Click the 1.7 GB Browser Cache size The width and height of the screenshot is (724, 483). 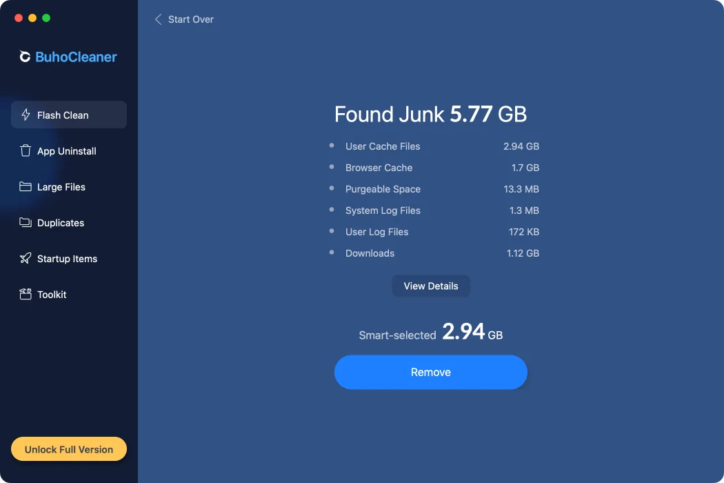[525, 168]
